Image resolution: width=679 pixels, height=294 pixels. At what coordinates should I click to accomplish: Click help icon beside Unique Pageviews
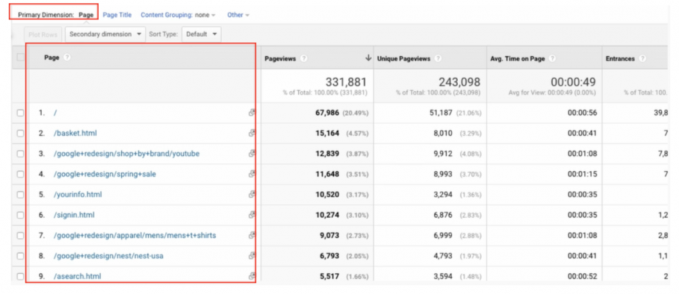coord(438,58)
